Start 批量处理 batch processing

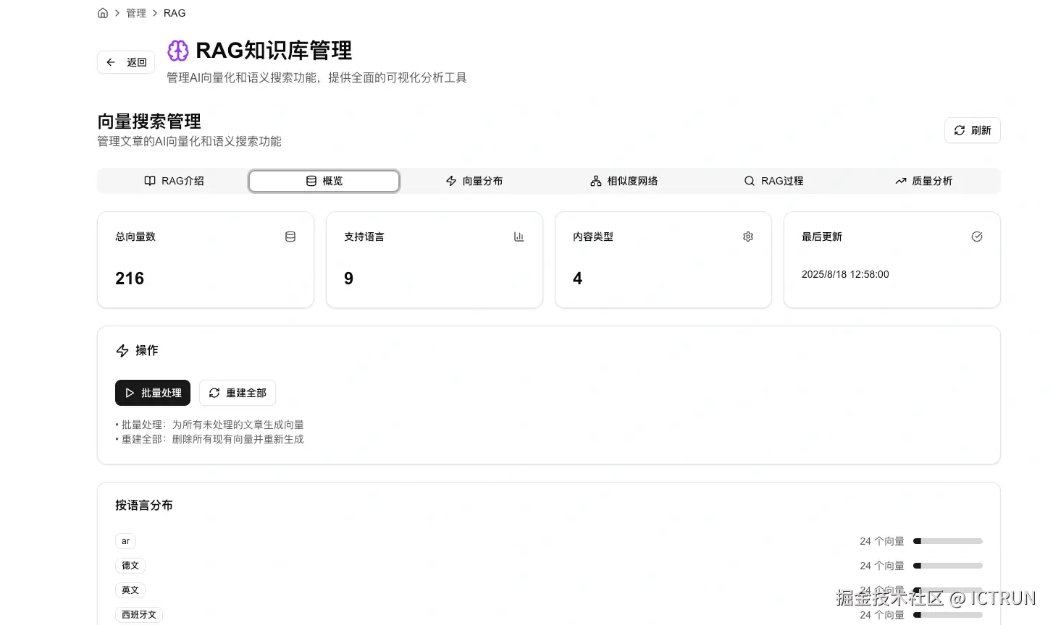pyautogui.click(x=153, y=393)
